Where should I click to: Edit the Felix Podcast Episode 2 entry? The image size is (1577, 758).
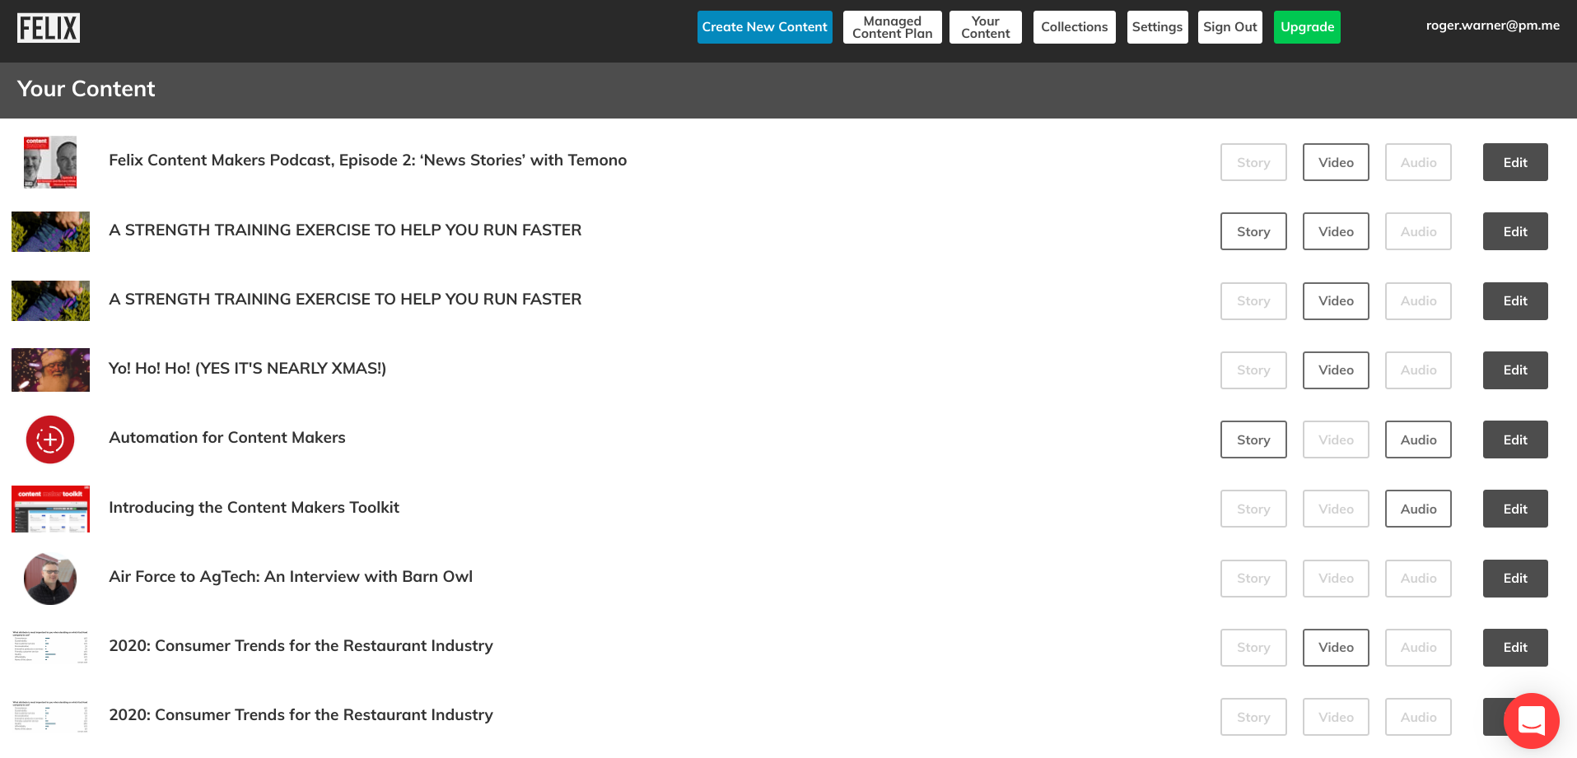[1514, 162]
